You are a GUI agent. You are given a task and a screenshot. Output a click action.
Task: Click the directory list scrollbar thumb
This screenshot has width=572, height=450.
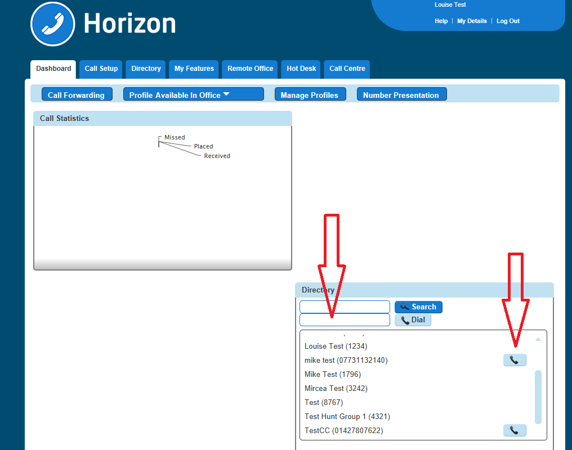[x=538, y=397]
